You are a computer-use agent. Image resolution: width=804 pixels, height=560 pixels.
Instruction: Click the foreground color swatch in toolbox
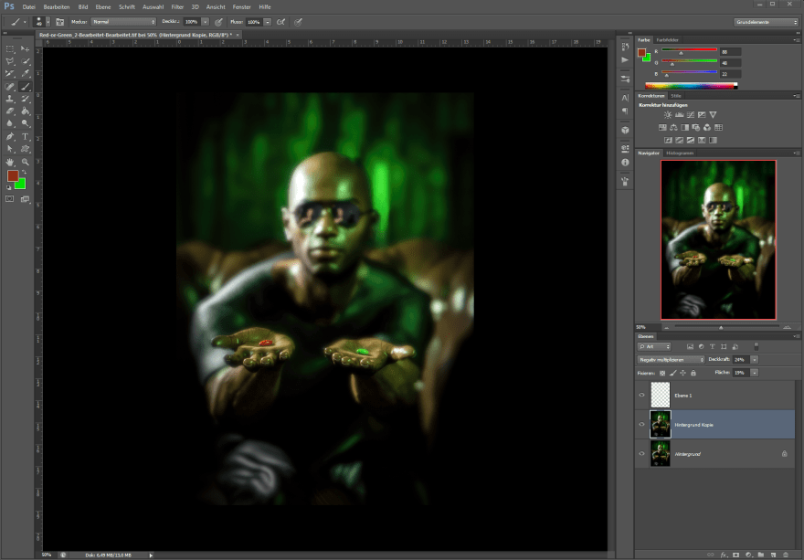tap(12, 176)
